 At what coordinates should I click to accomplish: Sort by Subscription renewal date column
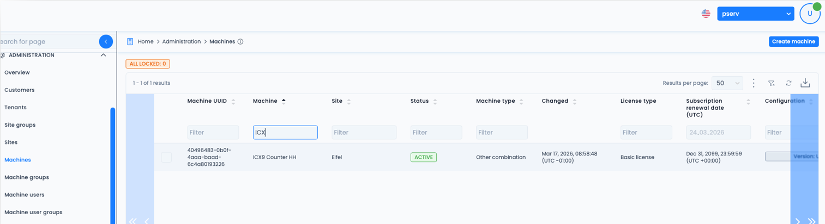coord(748,102)
